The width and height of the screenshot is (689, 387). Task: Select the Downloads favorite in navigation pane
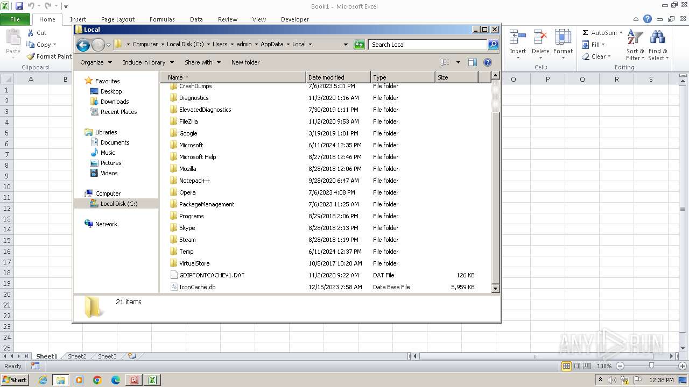pyautogui.click(x=115, y=102)
